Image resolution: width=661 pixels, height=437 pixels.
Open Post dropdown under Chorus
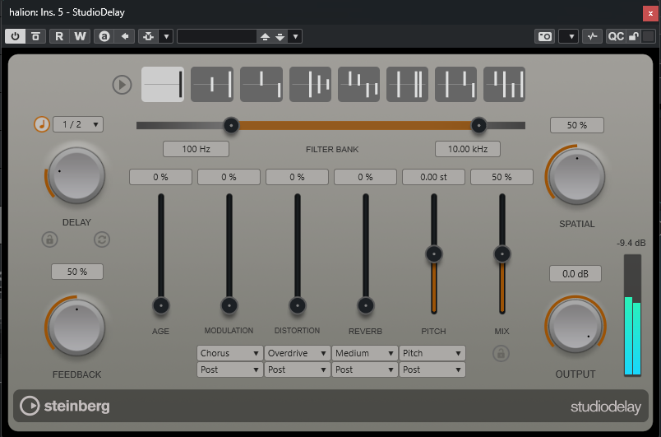pyautogui.click(x=229, y=370)
